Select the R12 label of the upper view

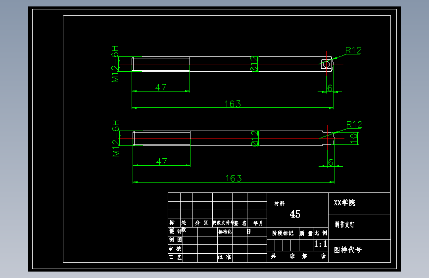(353, 50)
